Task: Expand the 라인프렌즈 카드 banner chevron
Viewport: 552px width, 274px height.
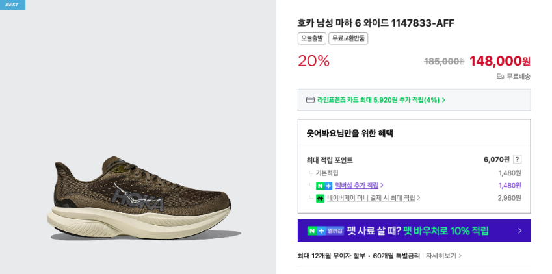Action: [x=443, y=100]
